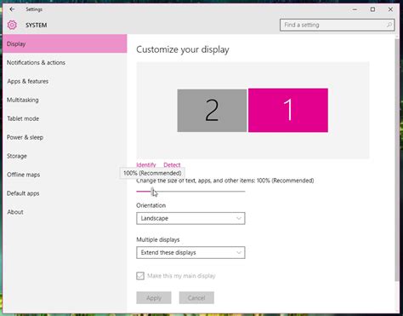
Task: Open Power & sleep settings
Action: click(x=65, y=137)
